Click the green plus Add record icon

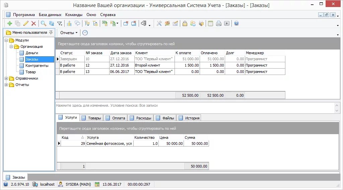pyautogui.click(x=10, y=23)
